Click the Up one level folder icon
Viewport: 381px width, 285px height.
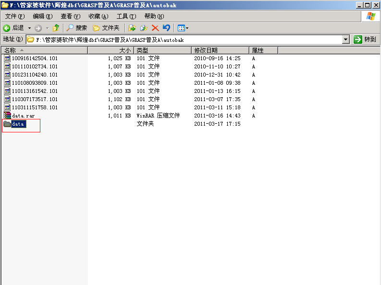[x=56, y=28]
